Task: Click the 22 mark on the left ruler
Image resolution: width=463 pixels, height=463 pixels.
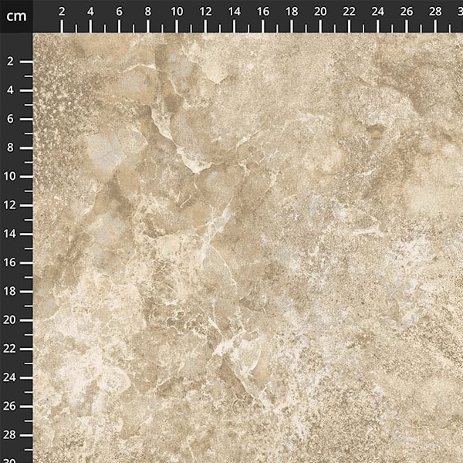Action: pos(12,349)
